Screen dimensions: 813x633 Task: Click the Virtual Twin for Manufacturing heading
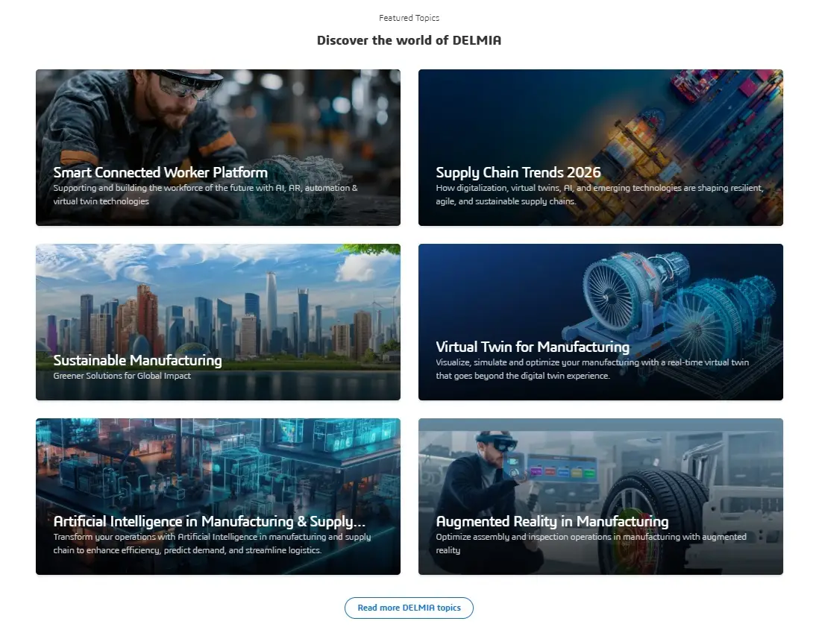[x=533, y=346]
